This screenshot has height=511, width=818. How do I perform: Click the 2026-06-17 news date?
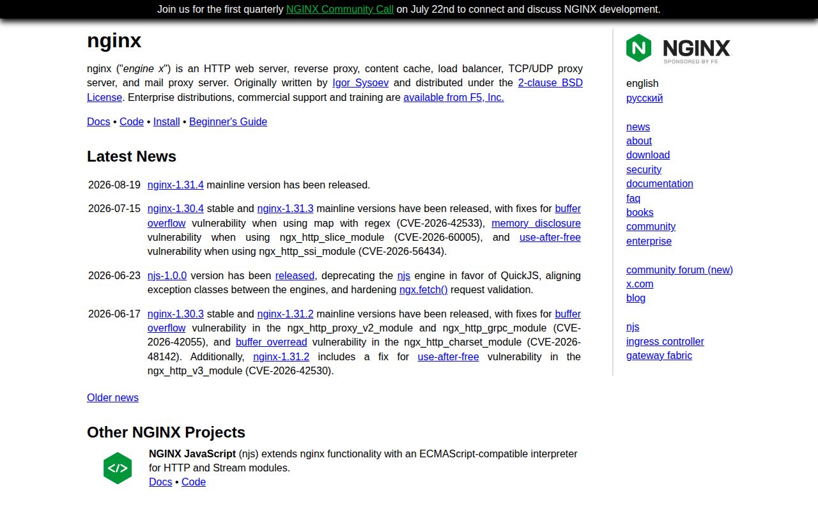click(x=114, y=314)
